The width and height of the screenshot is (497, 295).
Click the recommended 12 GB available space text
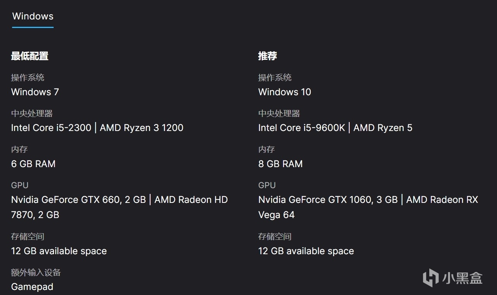click(306, 251)
